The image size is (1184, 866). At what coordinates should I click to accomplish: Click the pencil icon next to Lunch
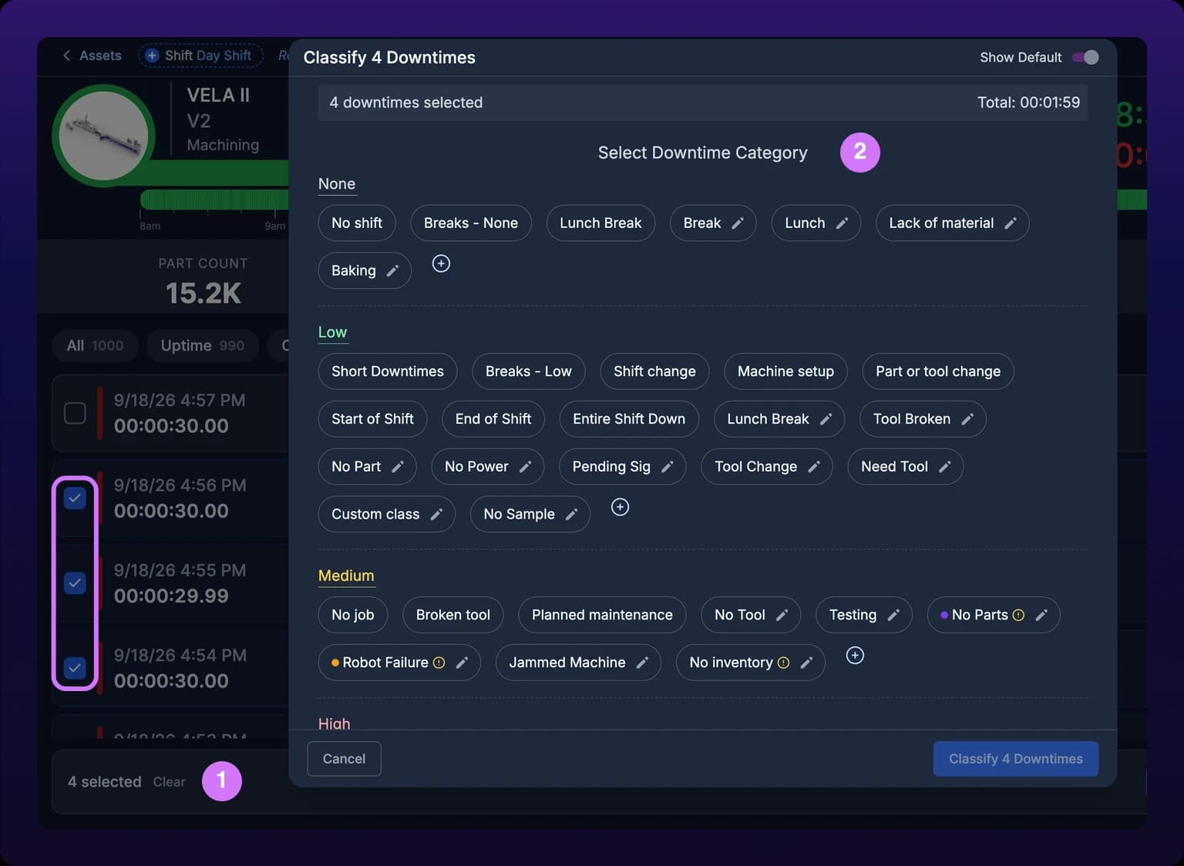[842, 223]
